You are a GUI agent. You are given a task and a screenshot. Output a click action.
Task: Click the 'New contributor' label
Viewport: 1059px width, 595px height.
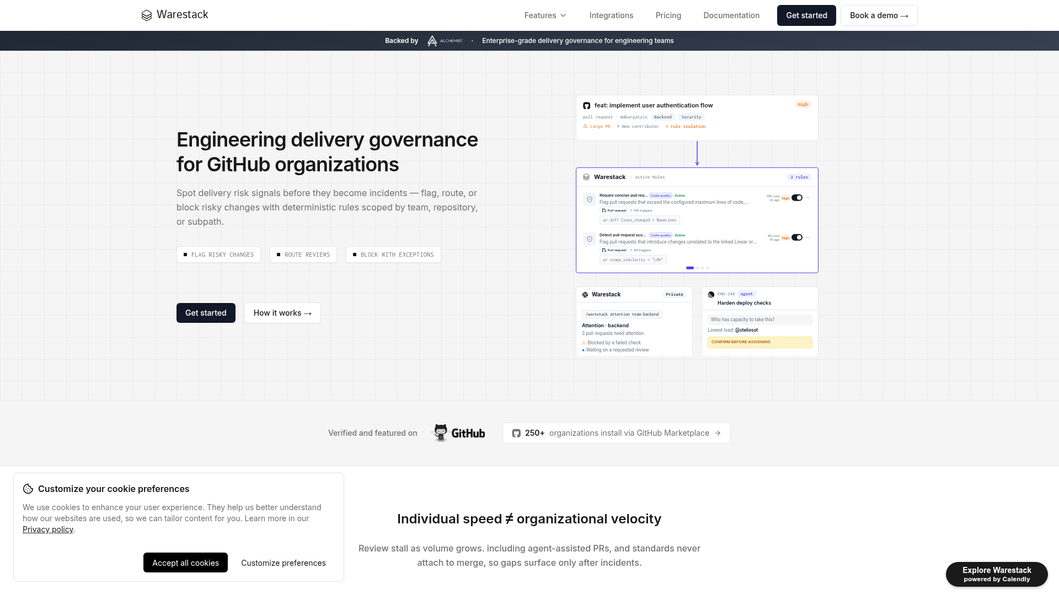click(638, 127)
